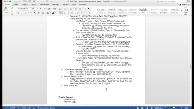
Task: Toggle the AutoSave switch
Action: pyautogui.click(x=24, y=2)
